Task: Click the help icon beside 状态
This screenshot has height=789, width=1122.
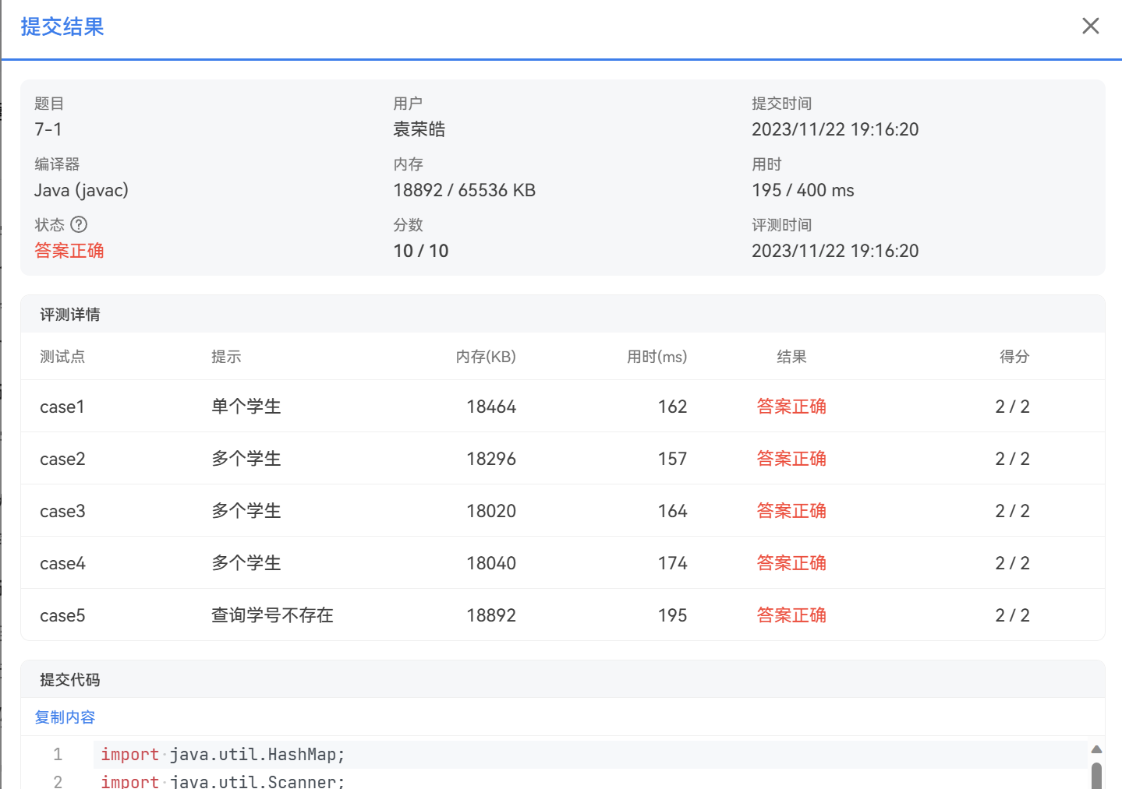Action: pos(79,224)
